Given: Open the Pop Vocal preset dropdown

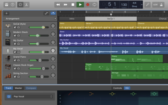Looking at the screenshot, I should 32,96.
